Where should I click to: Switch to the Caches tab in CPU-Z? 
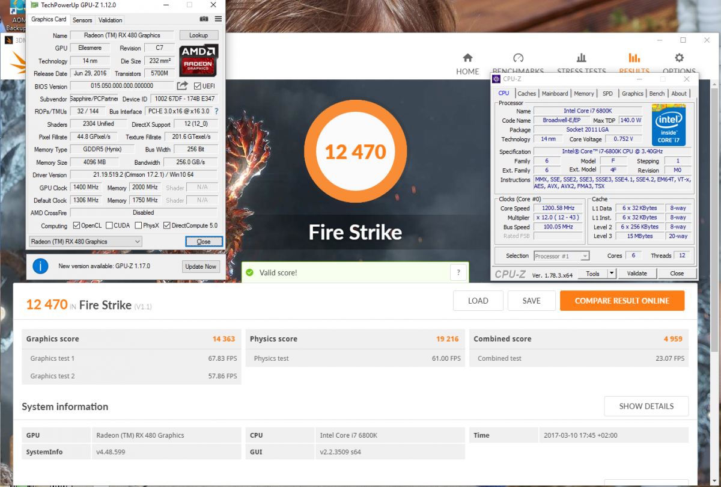[x=527, y=93]
